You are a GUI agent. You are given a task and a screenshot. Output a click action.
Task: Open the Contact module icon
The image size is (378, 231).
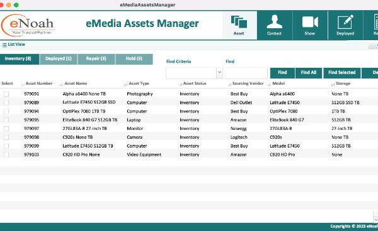coord(274,25)
